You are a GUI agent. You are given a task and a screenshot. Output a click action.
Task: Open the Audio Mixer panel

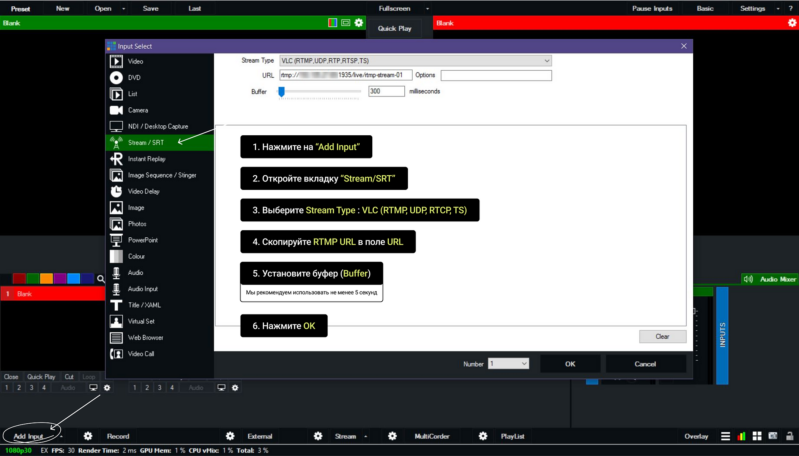tap(770, 279)
